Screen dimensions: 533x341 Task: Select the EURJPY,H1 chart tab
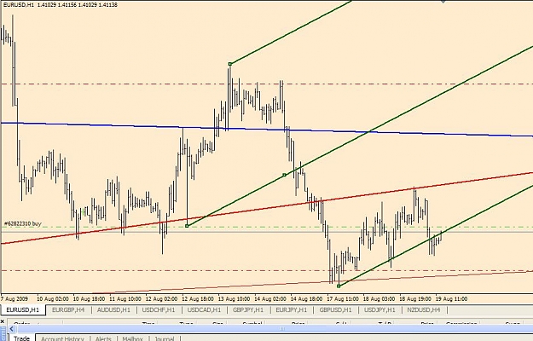tap(292, 309)
